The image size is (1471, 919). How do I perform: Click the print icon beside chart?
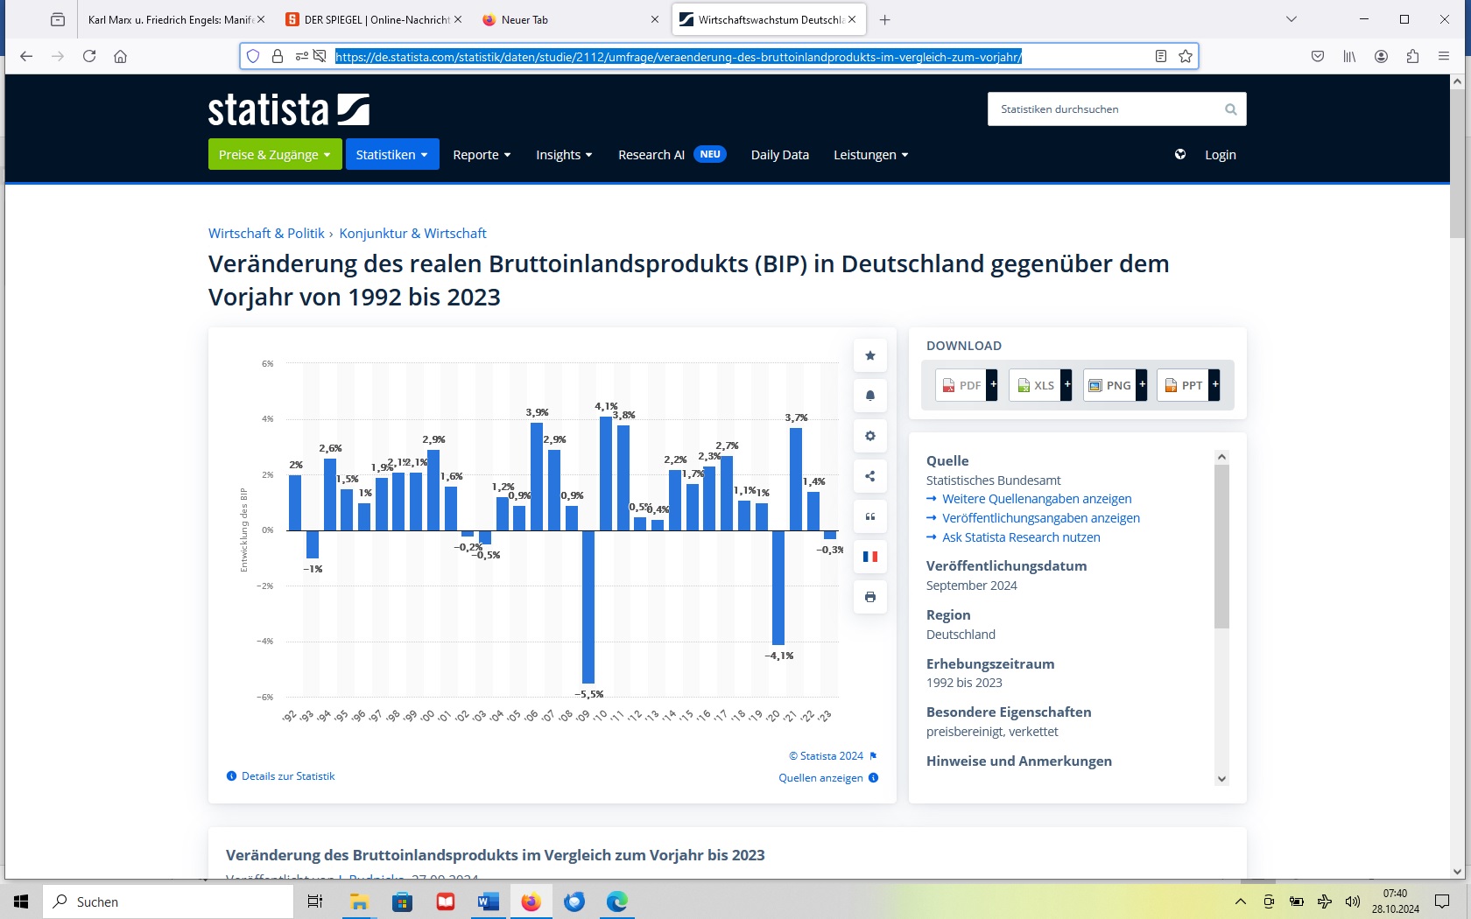[869, 597]
